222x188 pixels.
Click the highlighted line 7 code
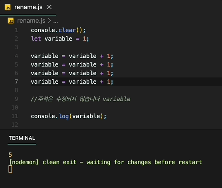click(x=72, y=82)
